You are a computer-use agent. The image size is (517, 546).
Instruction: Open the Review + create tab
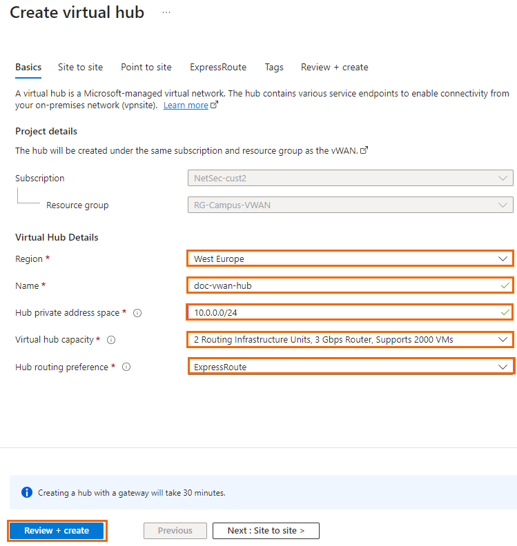[334, 67]
